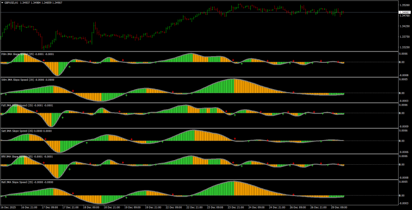Screen dimensions: 412x210
Task: Click the 18 Dec 21:00 time label
Action: coord(111,207)
